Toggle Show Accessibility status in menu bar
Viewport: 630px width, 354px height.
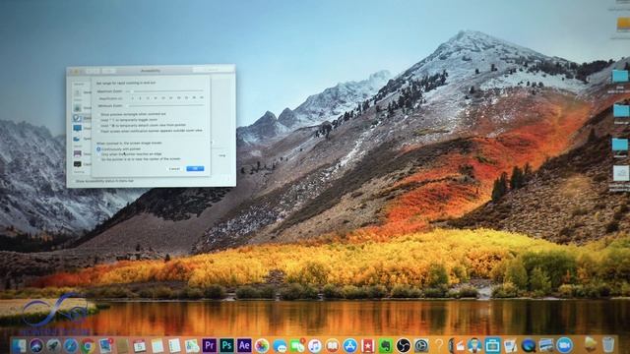tap(104, 181)
